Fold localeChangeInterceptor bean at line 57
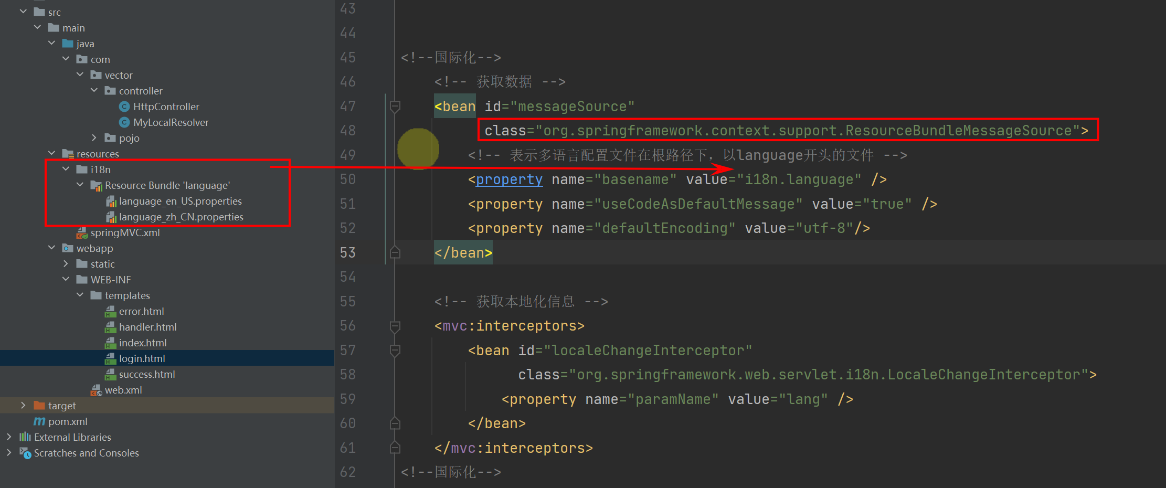This screenshot has width=1166, height=488. click(x=395, y=351)
